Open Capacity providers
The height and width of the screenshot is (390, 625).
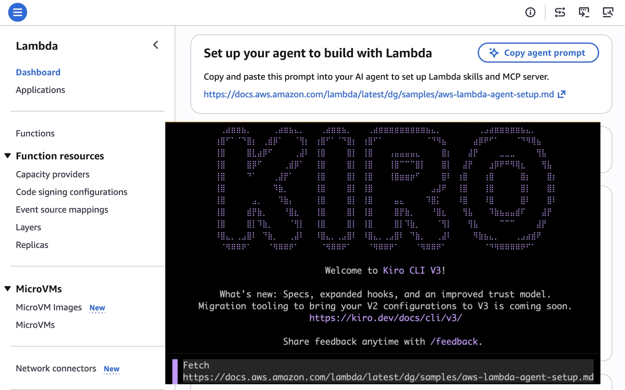coord(53,175)
